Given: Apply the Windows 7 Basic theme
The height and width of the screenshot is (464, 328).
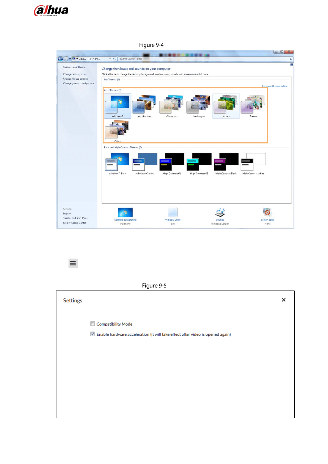Looking at the screenshot, I should pos(117,164).
